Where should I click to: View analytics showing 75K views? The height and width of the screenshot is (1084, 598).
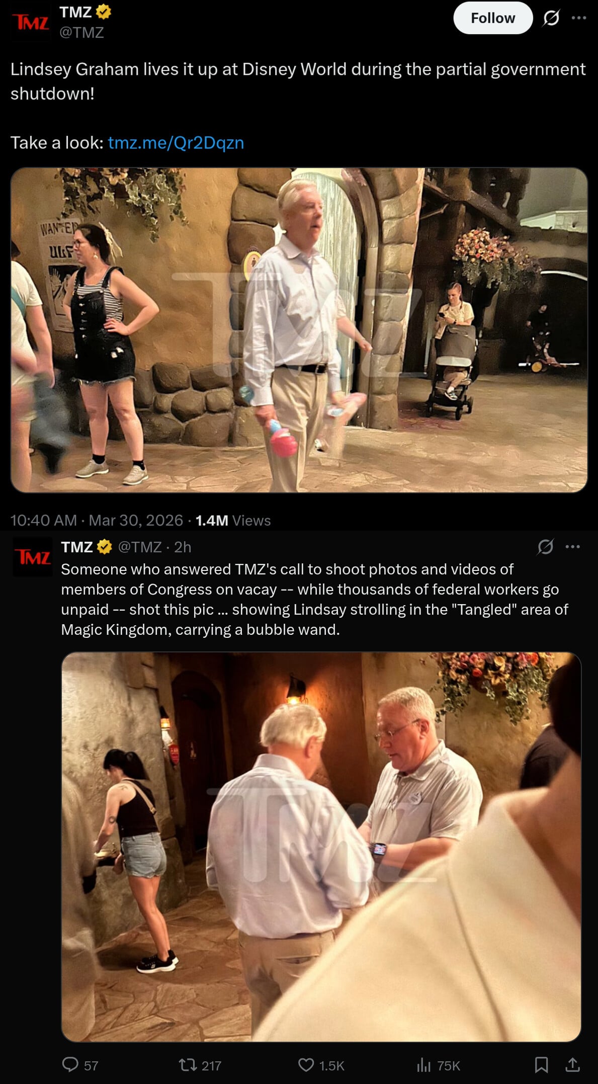coord(438,1065)
